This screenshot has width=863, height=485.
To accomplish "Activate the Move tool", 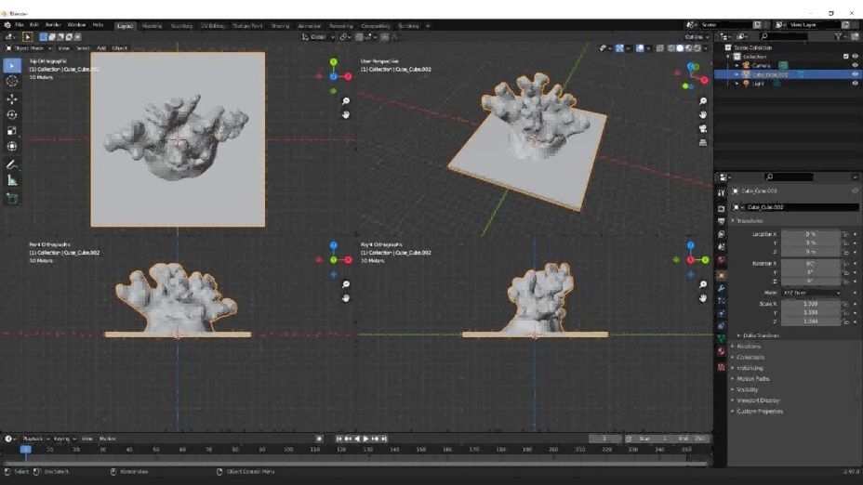I will [x=12, y=99].
